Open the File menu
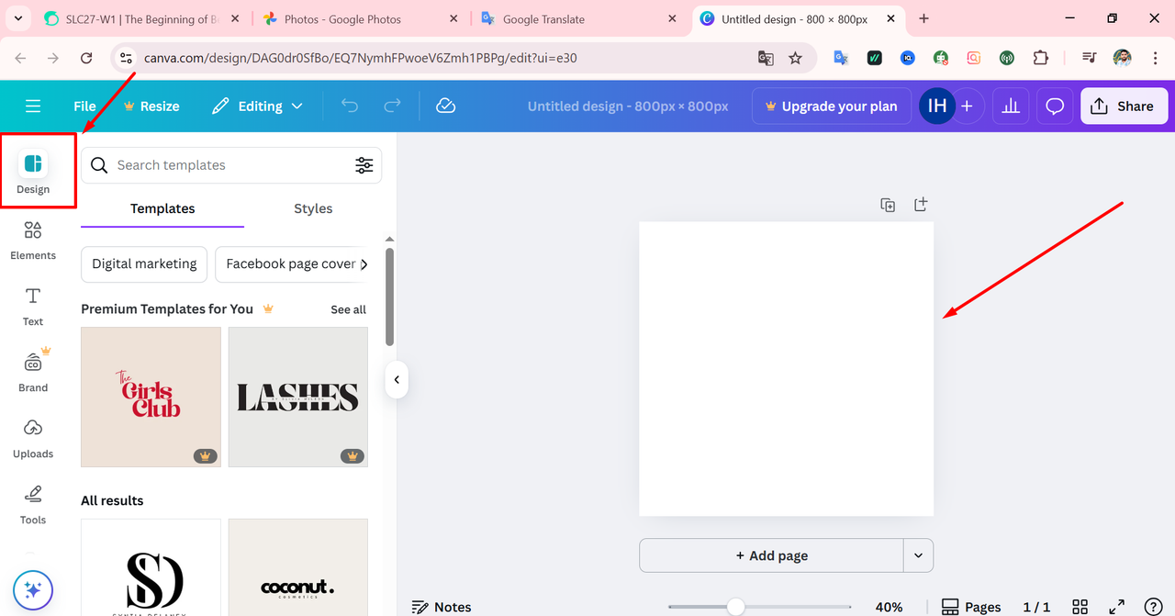 84,106
